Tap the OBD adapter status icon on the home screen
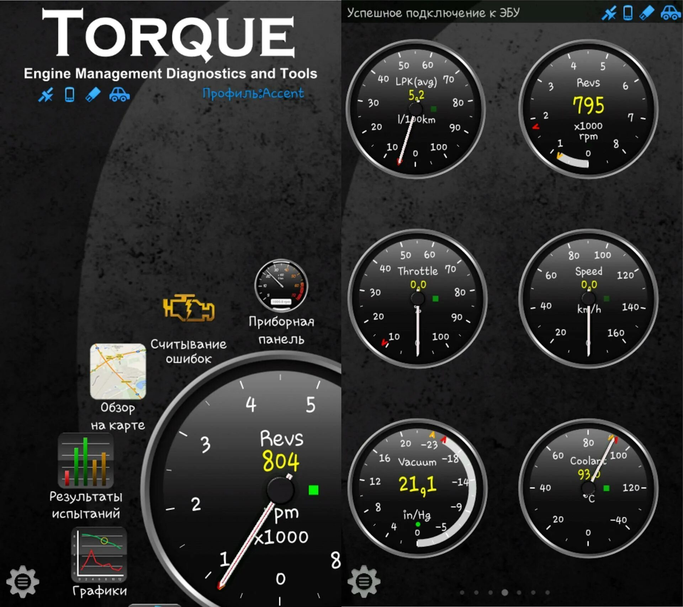 tap(93, 95)
